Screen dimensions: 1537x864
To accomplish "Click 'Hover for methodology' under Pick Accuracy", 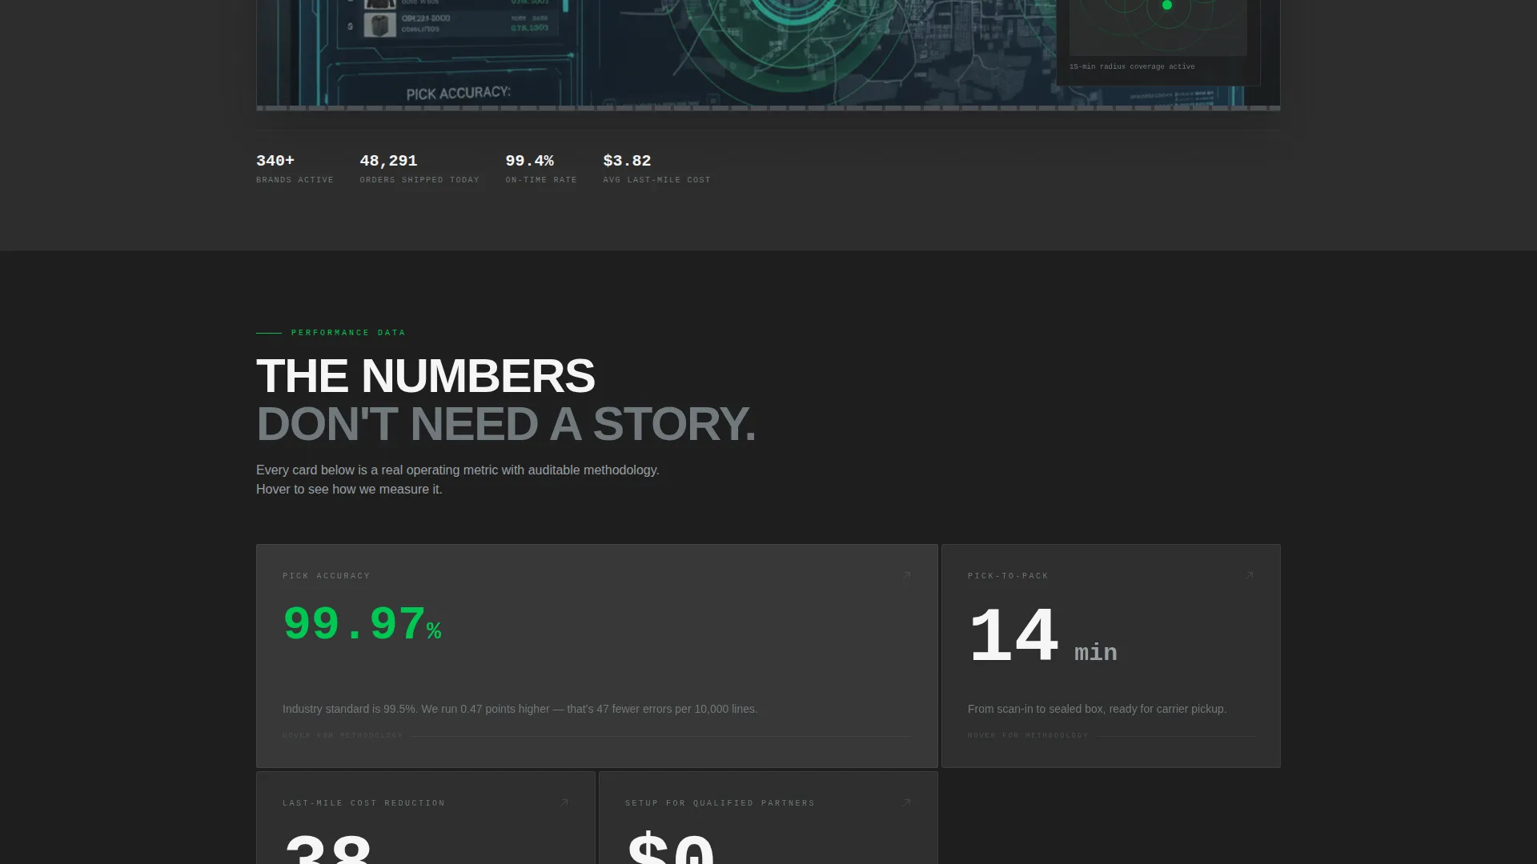I will [x=343, y=735].
